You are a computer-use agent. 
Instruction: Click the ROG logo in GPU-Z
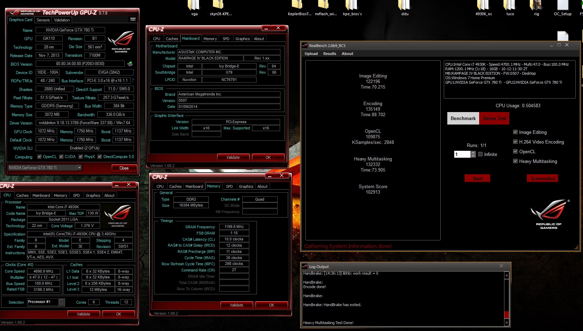pyautogui.click(x=121, y=42)
